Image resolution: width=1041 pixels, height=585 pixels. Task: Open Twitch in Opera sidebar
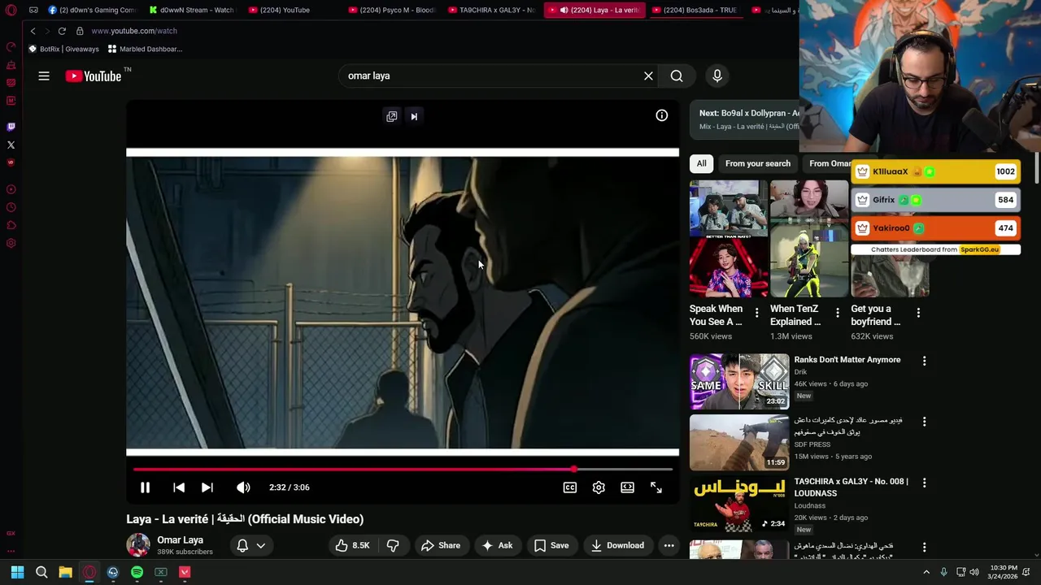coord(11,127)
